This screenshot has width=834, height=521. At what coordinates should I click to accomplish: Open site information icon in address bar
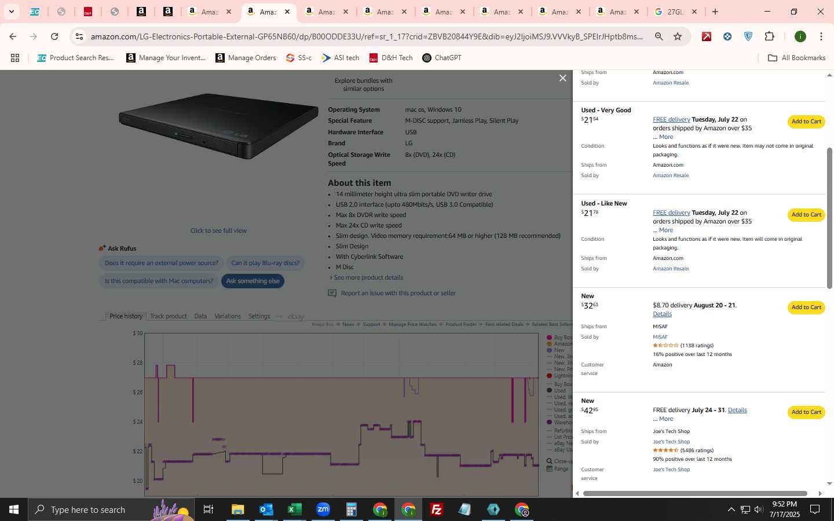coord(79,36)
